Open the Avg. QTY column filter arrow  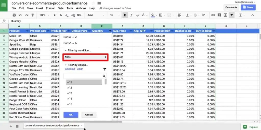[151, 31]
